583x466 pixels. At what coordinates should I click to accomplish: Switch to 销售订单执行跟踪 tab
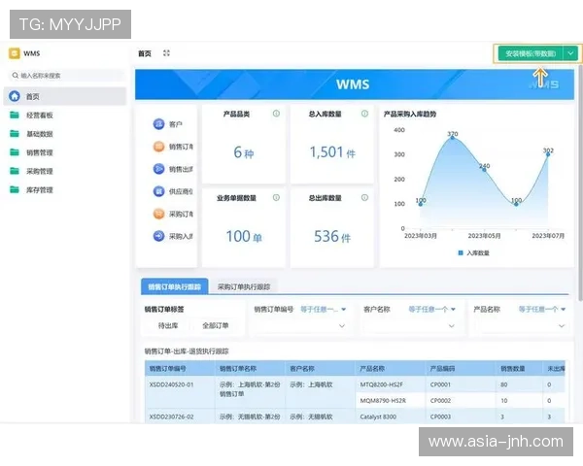(x=174, y=286)
